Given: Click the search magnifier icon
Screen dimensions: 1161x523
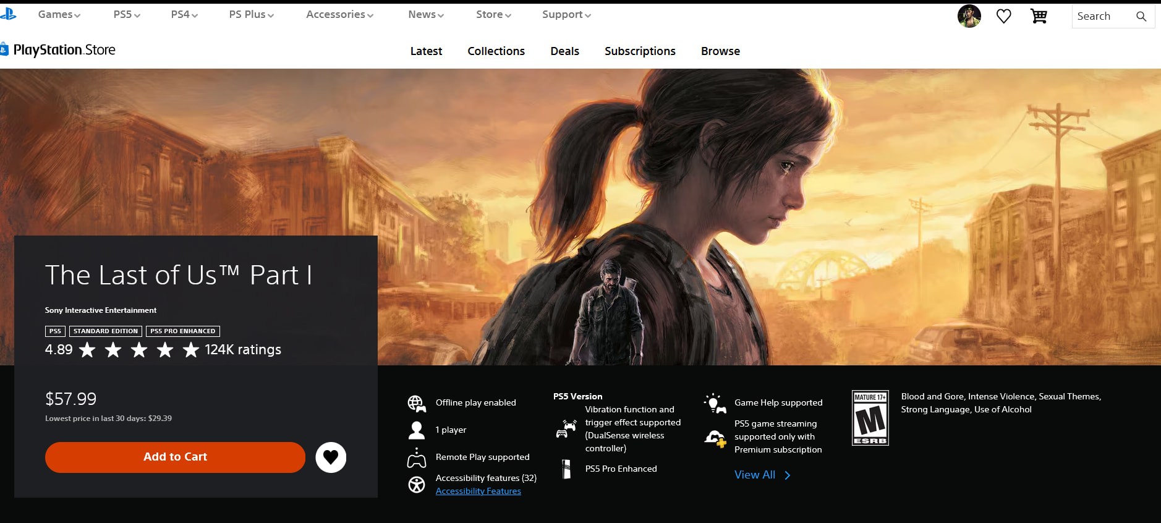Looking at the screenshot, I should tap(1141, 17).
